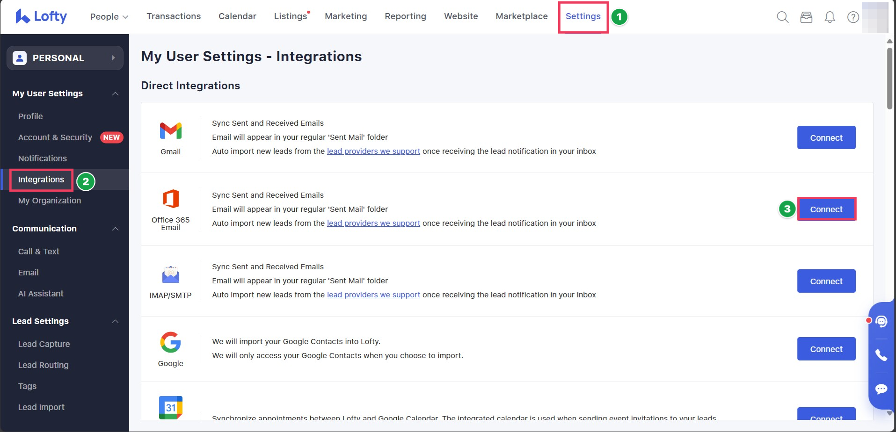Open the chat bubble widget icon
The width and height of the screenshot is (896, 432).
pyautogui.click(x=881, y=389)
